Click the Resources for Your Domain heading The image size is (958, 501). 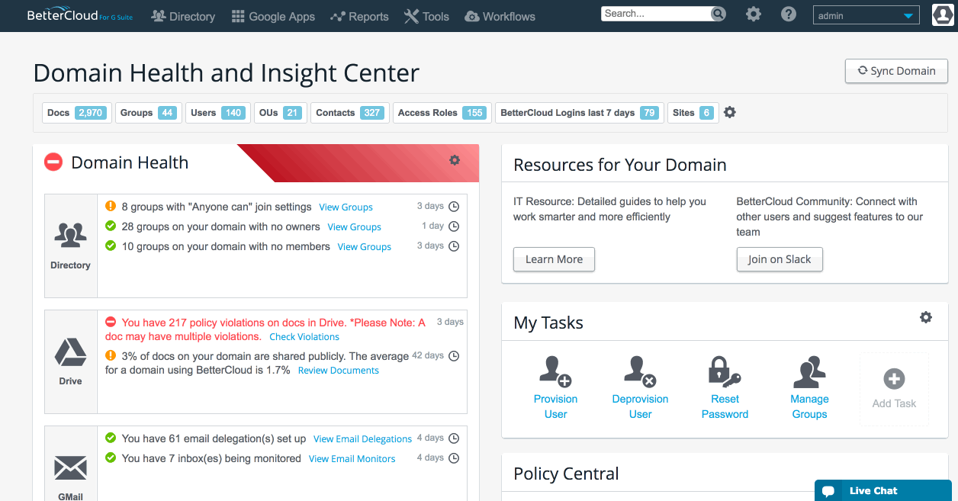point(619,165)
